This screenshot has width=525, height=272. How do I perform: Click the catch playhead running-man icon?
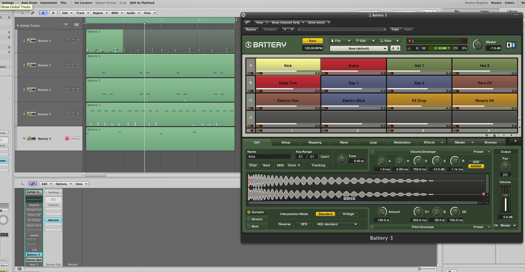point(43,13)
